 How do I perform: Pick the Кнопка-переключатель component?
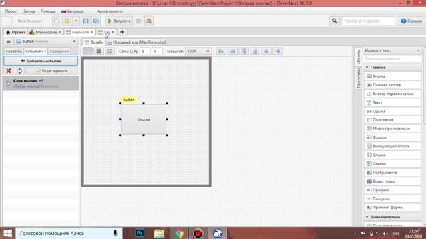click(393, 94)
